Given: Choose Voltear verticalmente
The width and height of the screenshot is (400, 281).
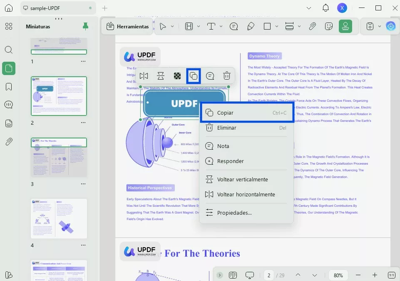Looking at the screenshot, I should coord(246,179).
